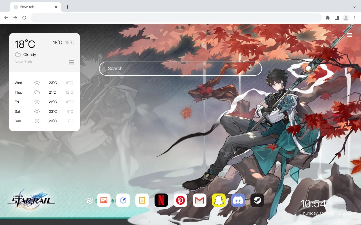
Task: Open Chrome extensions puzzle icon
Action: coord(327,18)
